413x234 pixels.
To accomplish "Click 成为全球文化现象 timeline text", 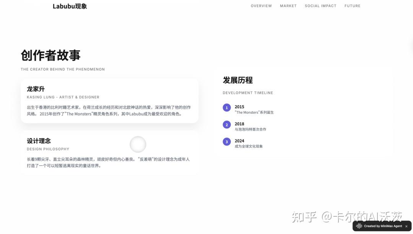I will point(249,146).
